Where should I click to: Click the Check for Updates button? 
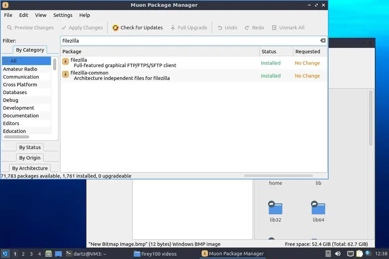(138, 28)
